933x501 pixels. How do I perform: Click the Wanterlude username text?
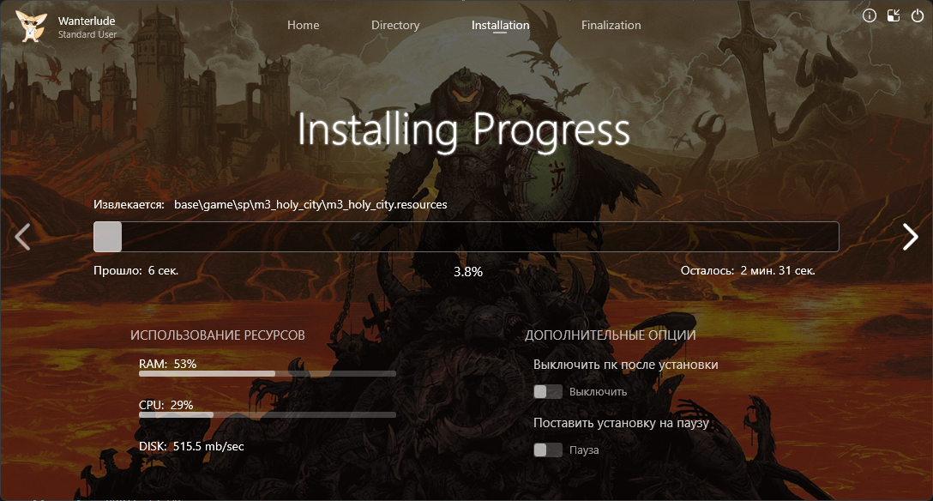click(87, 20)
